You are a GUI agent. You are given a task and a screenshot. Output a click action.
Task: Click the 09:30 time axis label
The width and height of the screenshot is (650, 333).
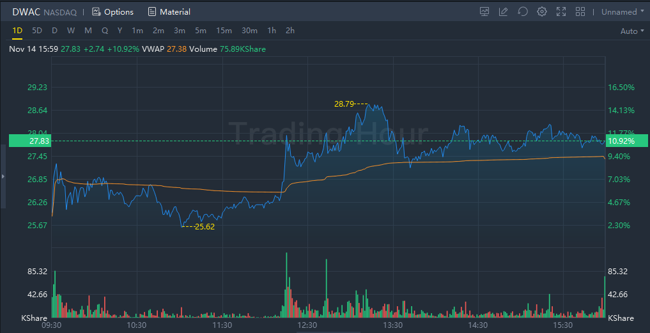[x=52, y=325]
